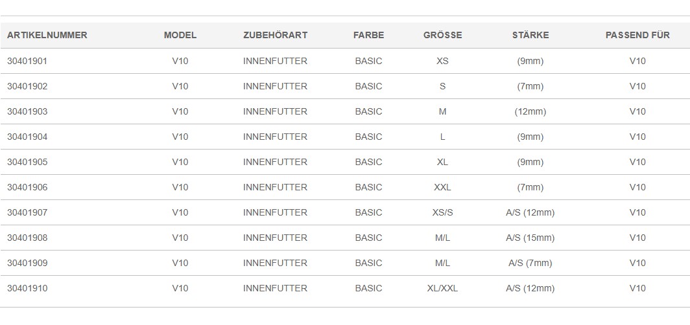Click article number 30401908

point(27,238)
